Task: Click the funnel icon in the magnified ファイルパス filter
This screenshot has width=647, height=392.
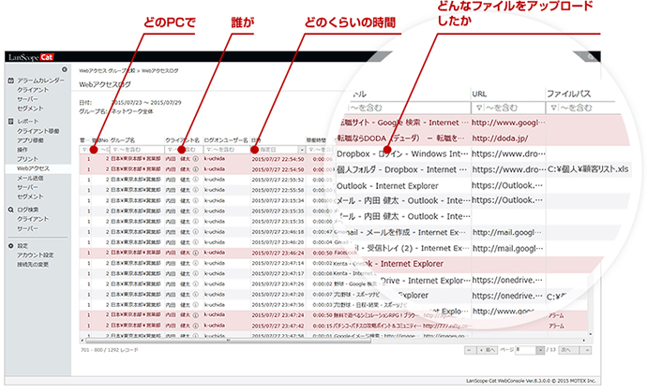Action: 553,108
